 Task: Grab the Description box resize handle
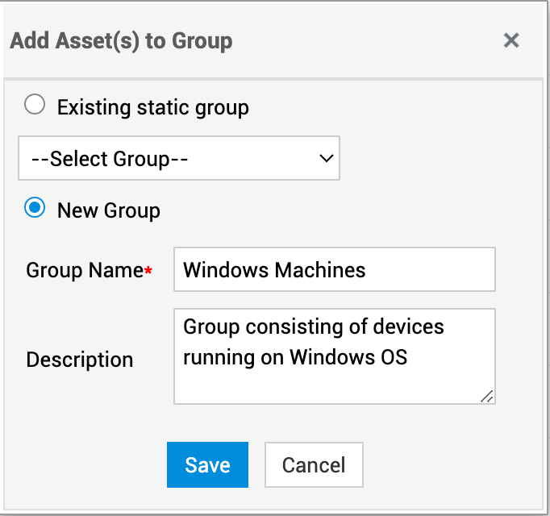tap(487, 395)
